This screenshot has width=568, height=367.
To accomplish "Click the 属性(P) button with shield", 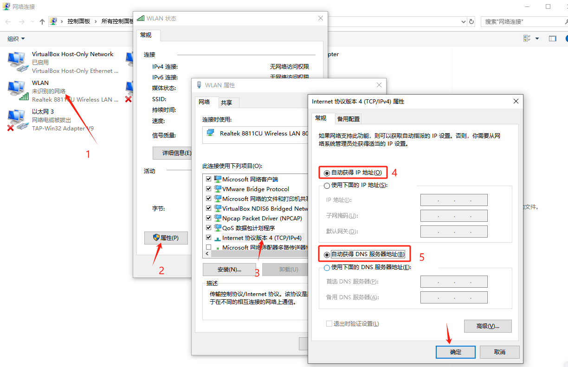I will [166, 238].
